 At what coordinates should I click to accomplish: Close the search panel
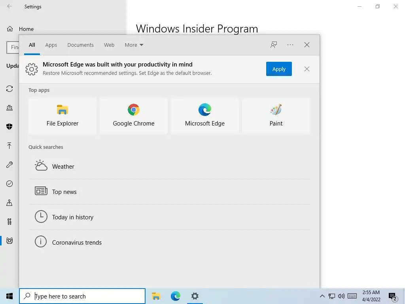pyautogui.click(x=307, y=45)
